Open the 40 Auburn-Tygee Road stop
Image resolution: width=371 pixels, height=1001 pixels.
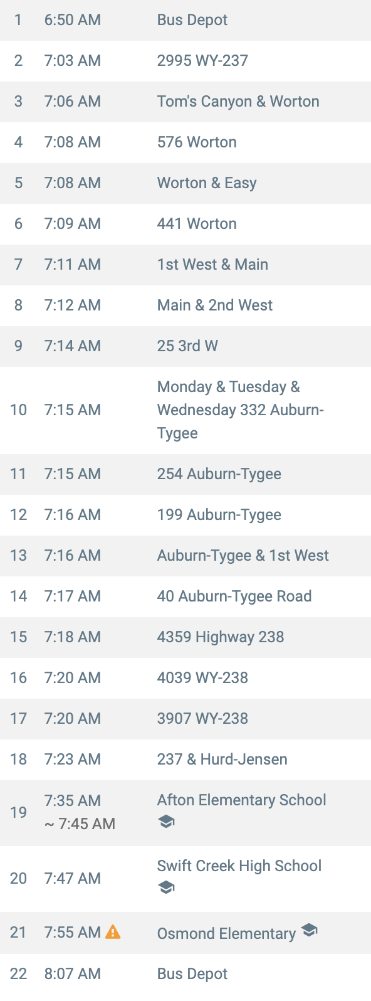(x=185, y=596)
